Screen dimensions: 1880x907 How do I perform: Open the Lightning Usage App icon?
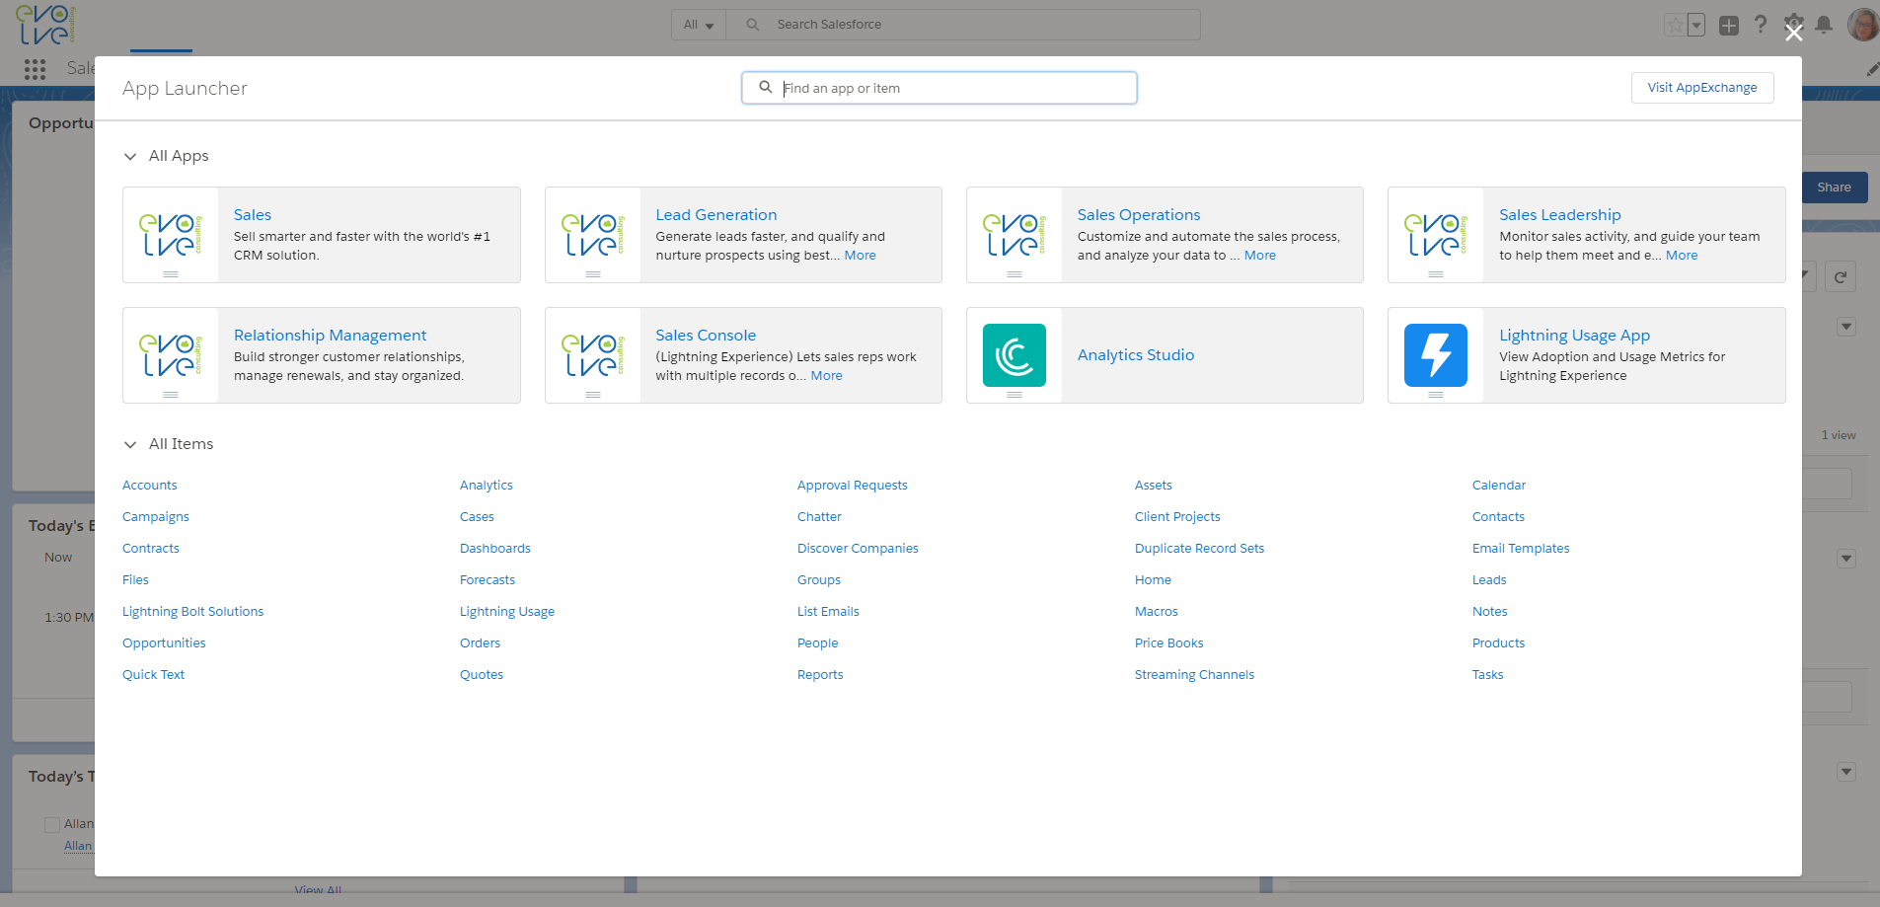tap(1436, 355)
